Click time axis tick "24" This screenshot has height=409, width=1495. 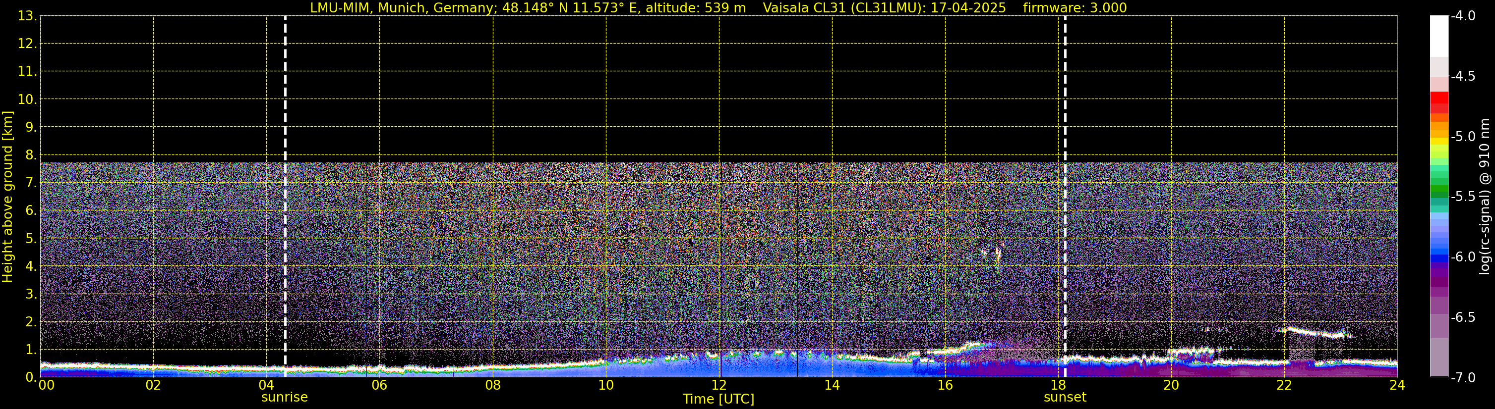[x=1397, y=386]
